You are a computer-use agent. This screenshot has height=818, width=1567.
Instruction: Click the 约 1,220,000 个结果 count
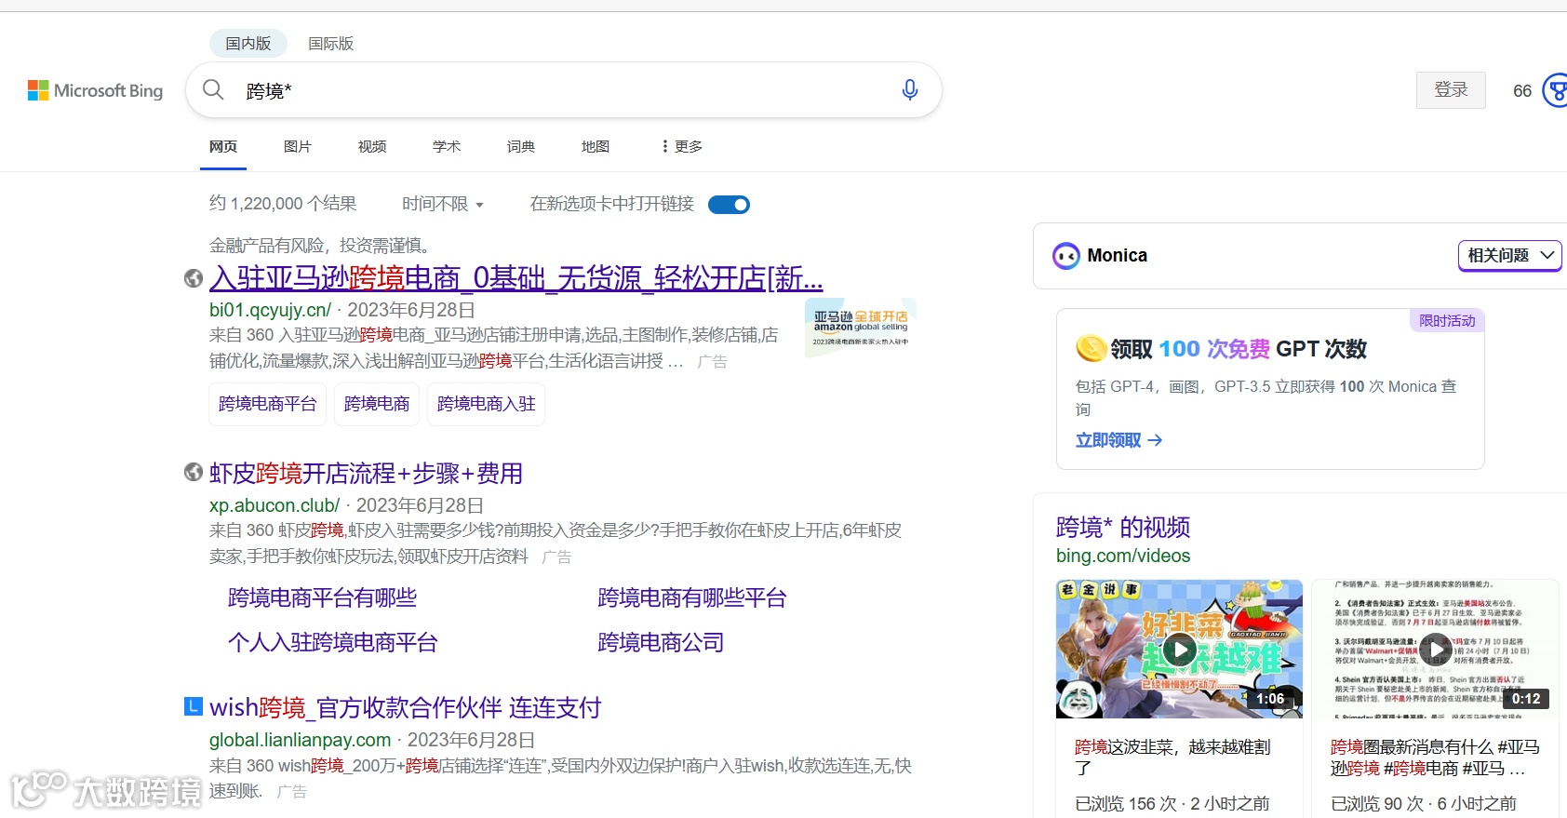(283, 204)
